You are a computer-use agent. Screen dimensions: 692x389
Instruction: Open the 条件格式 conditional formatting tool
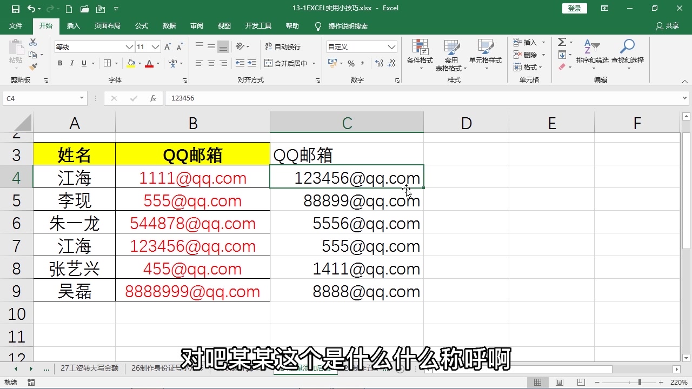click(x=420, y=54)
